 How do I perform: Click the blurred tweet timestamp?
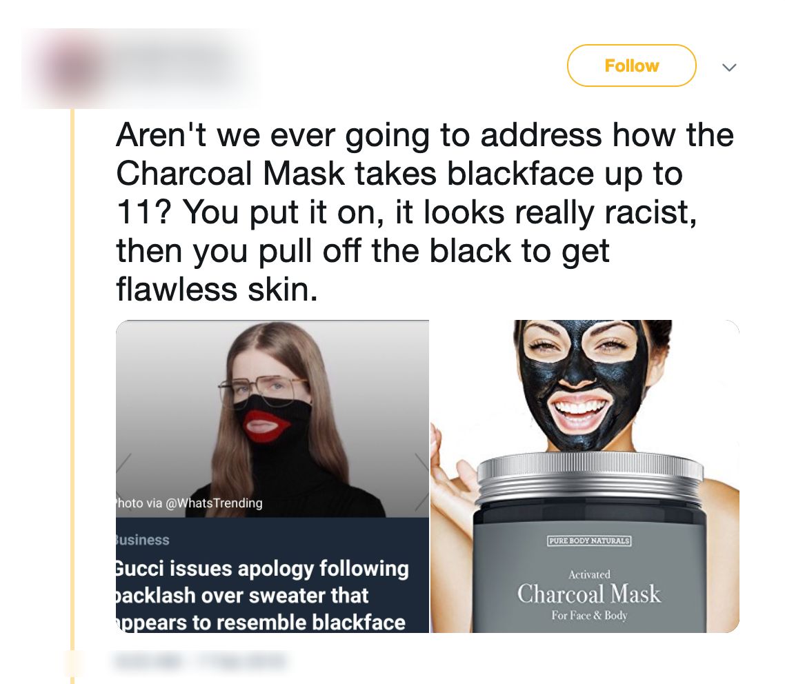pyautogui.click(x=199, y=661)
